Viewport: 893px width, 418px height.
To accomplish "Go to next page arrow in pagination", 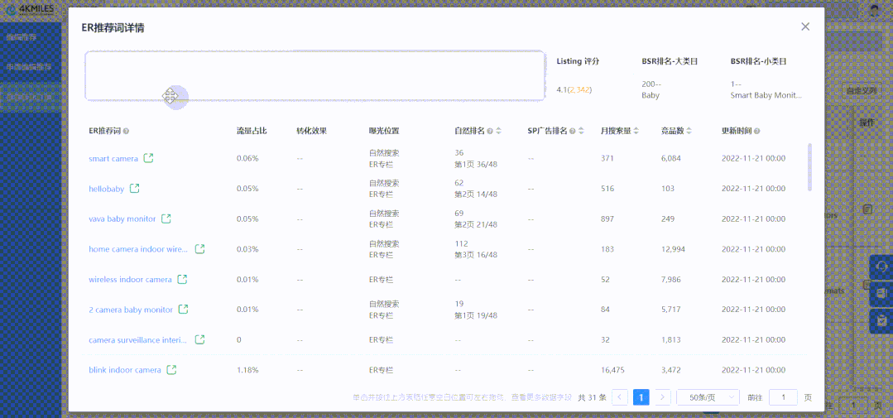I will pos(662,397).
